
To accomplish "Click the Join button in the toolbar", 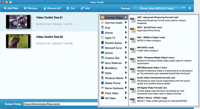I will [x=85, y=8].
